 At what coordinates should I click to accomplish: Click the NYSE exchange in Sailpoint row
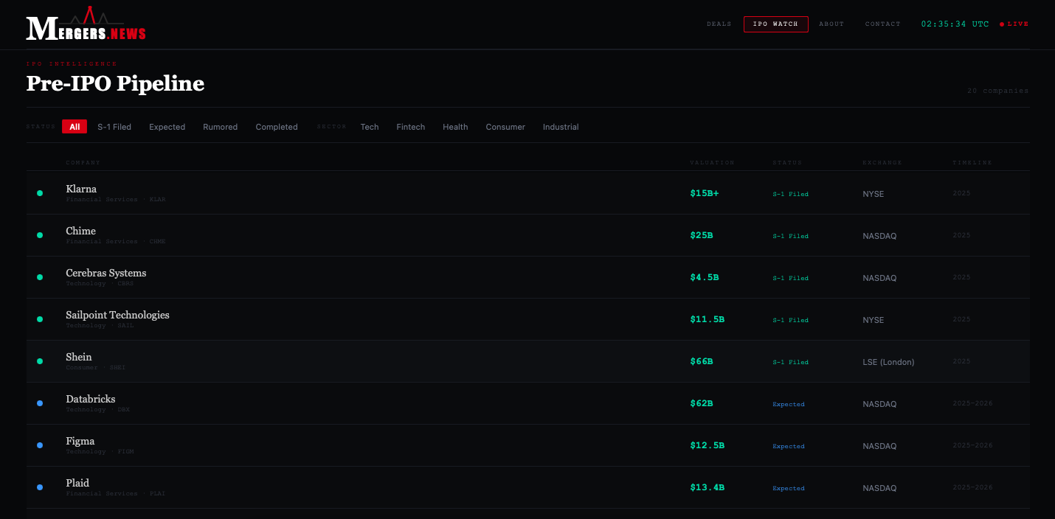874,320
